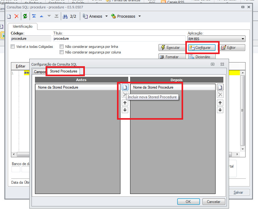The image size is (258, 212).
Task: Open Processos gears menu
Action: 123,16
